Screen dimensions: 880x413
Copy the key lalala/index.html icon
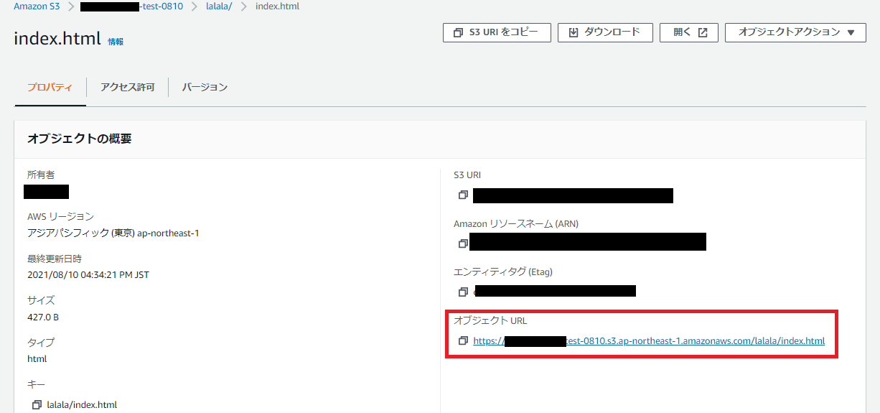coord(37,405)
